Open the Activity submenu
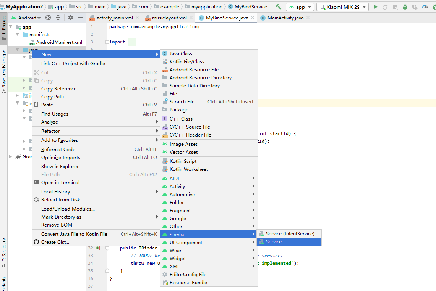The height and width of the screenshot is (291, 436). 209,186
